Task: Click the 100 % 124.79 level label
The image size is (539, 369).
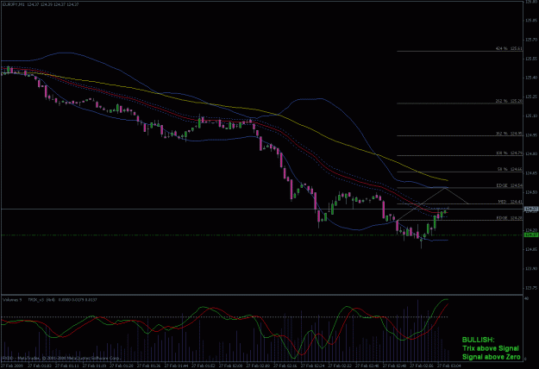Action: pos(509,153)
